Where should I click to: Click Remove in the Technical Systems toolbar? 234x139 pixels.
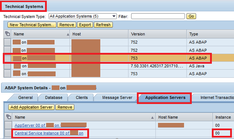(67, 25)
